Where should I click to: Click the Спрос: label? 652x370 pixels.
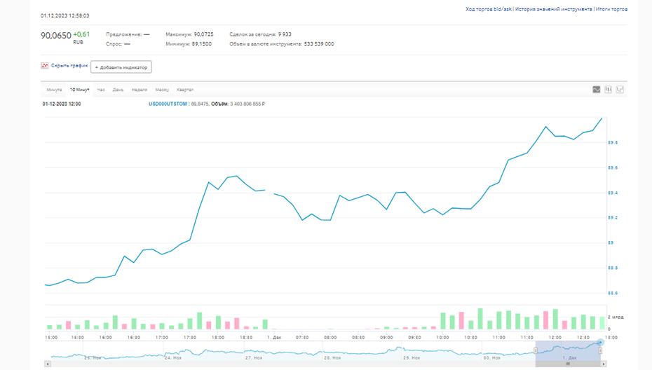coord(114,44)
